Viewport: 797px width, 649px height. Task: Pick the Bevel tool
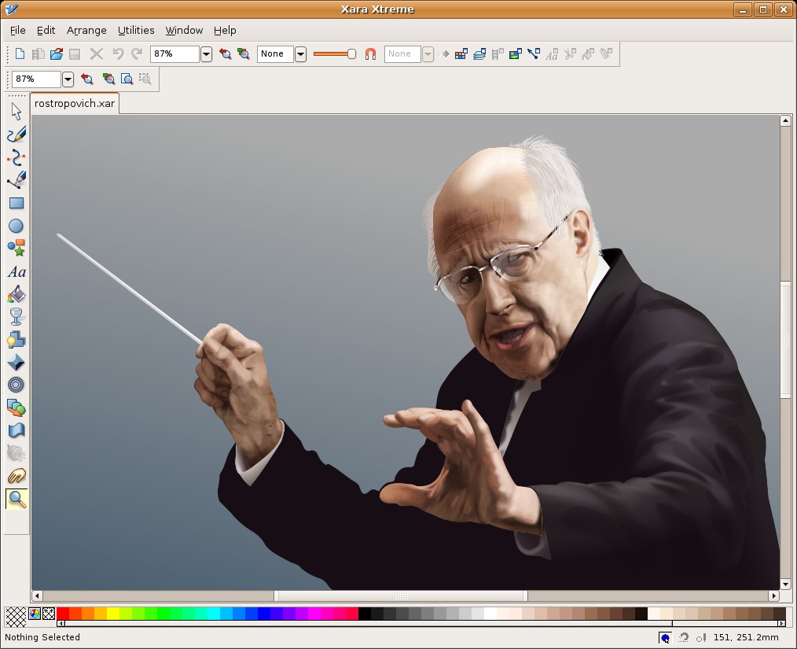tap(17, 362)
